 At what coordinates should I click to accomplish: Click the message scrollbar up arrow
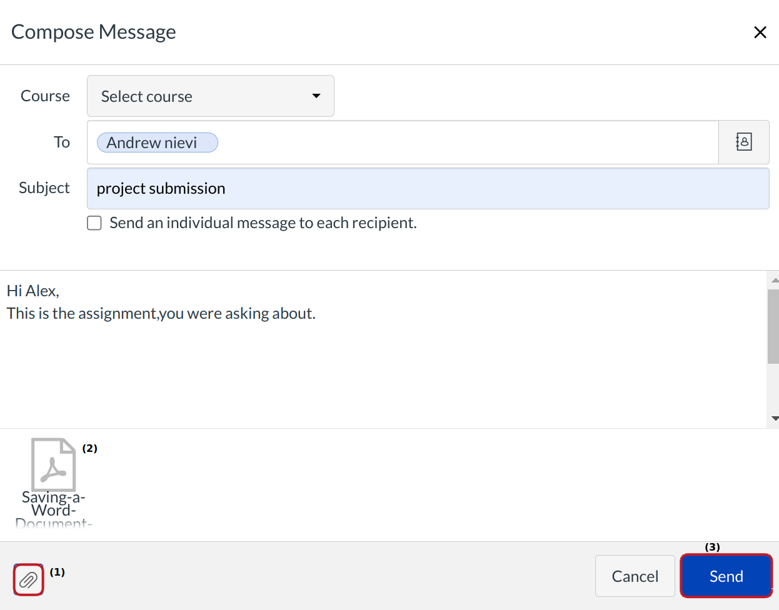[x=774, y=281]
